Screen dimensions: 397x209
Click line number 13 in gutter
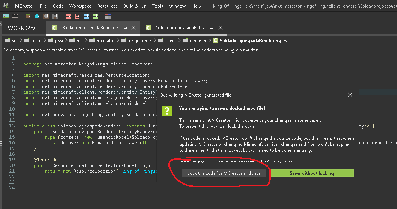[12, 126]
